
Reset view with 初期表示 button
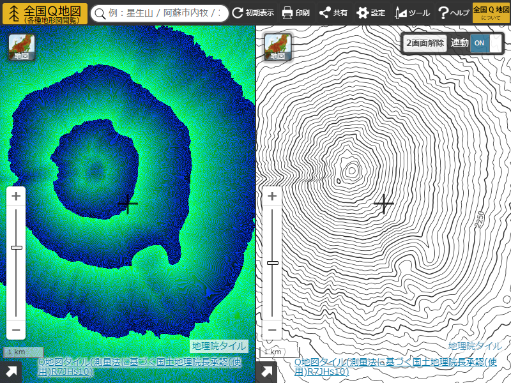pos(253,13)
